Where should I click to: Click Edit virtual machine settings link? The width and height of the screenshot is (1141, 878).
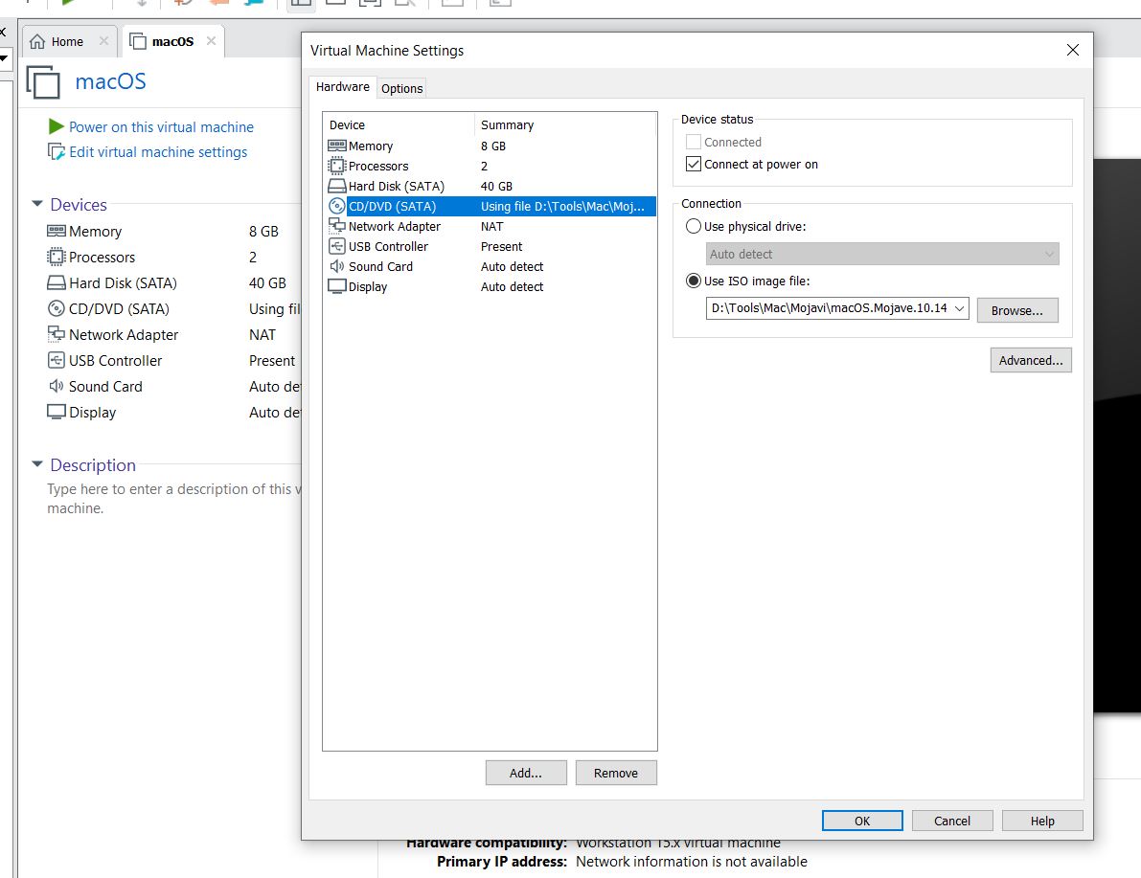tap(158, 151)
